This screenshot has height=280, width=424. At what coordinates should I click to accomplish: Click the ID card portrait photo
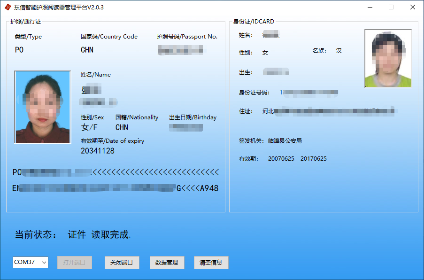point(388,58)
